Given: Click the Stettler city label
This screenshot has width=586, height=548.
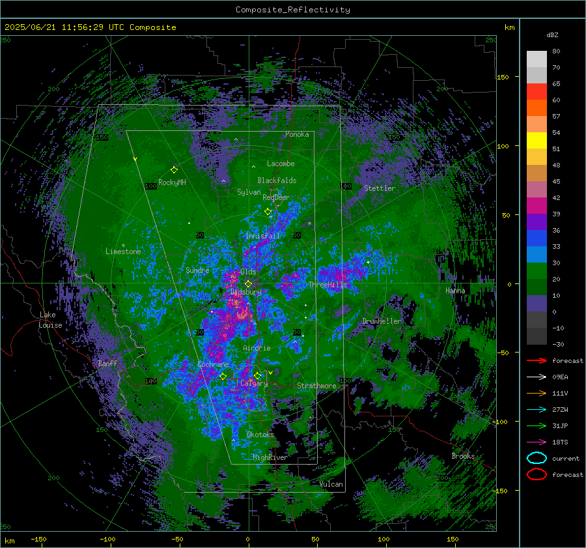Looking at the screenshot, I should [x=380, y=188].
